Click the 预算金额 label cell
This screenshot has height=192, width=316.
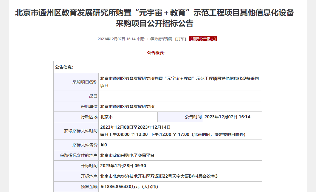pos(76,187)
